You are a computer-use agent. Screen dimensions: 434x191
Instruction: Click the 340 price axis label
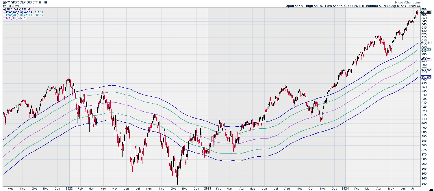coord(424,183)
